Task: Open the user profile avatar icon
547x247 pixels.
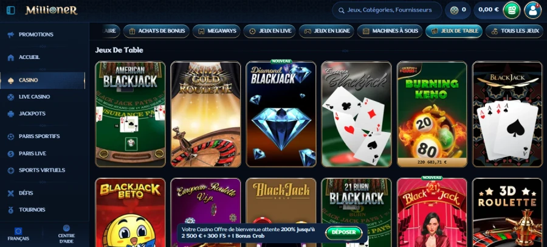Action: pos(532,10)
